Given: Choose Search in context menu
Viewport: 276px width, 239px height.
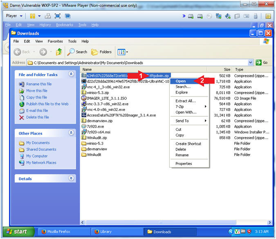Looking at the screenshot, I should 189,87.
